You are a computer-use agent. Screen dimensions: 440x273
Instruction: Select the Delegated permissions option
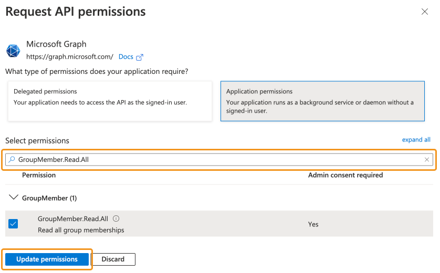110,101
